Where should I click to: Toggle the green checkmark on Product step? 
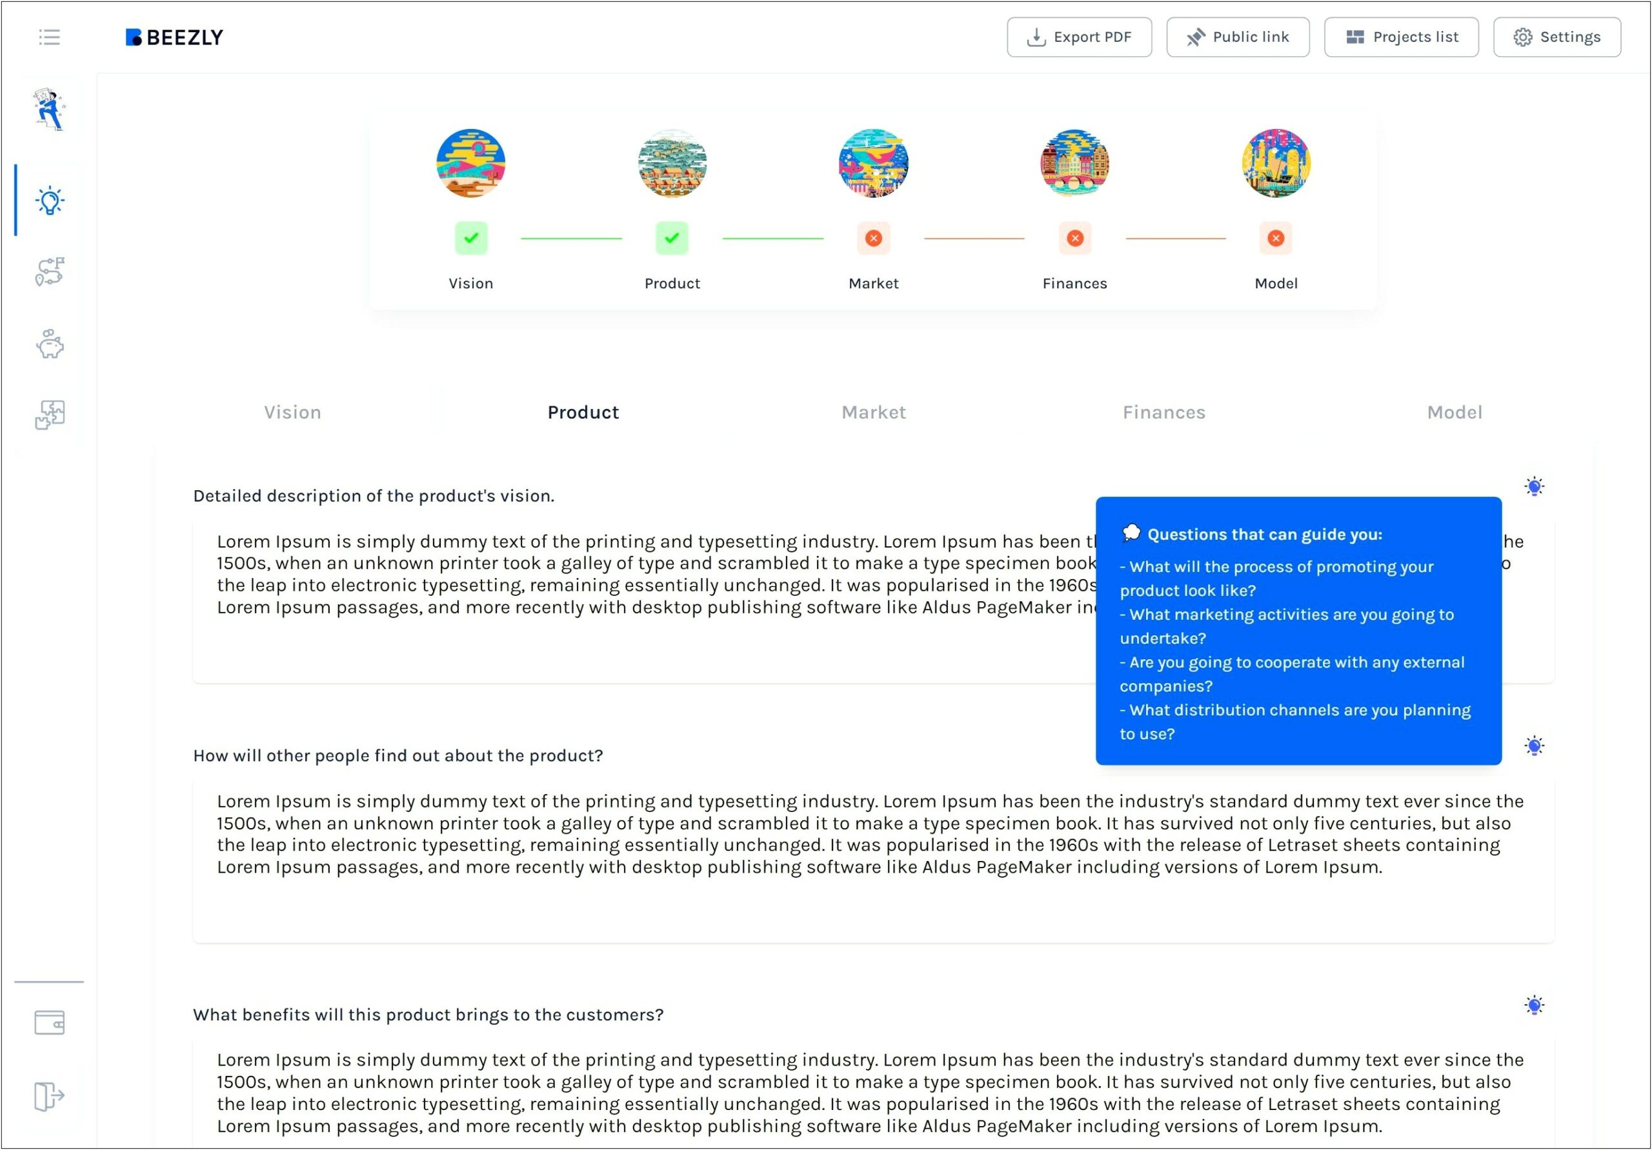pyautogui.click(x=672, y=236)
